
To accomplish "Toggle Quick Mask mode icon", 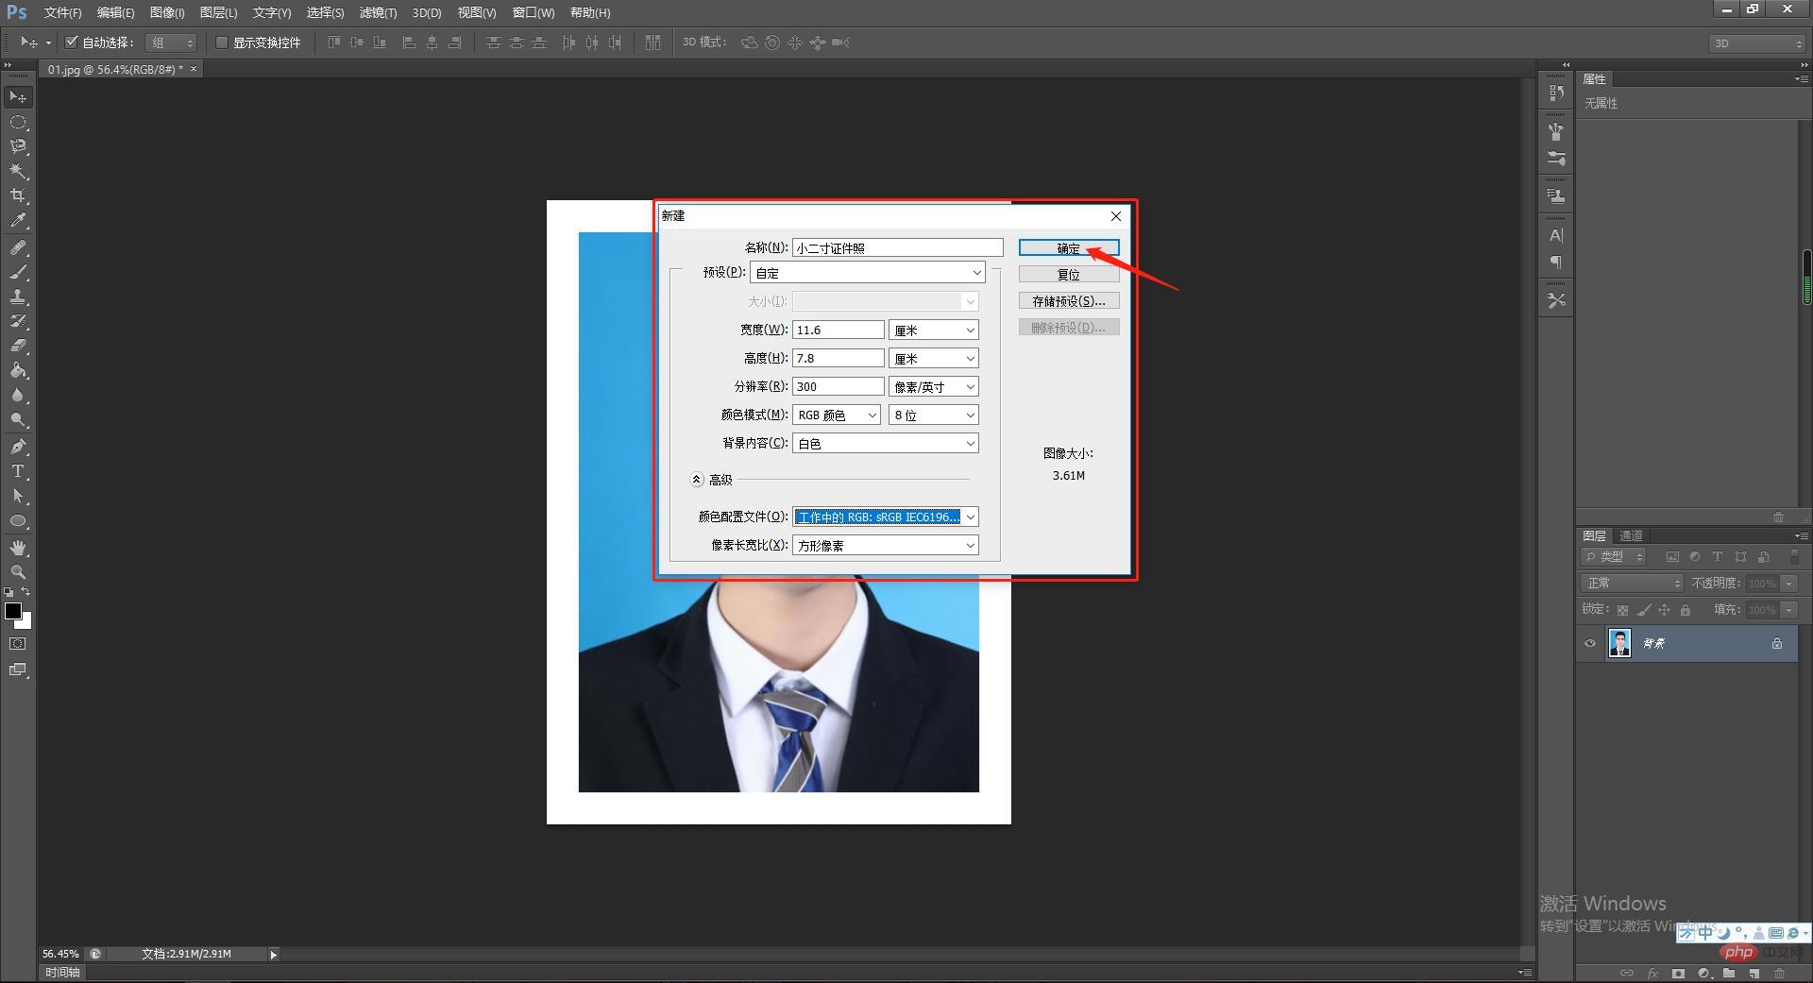I will click(18, 644).
